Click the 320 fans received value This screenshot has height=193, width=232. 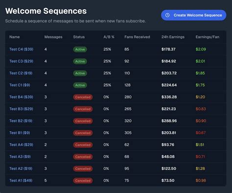tap(128, 121)
